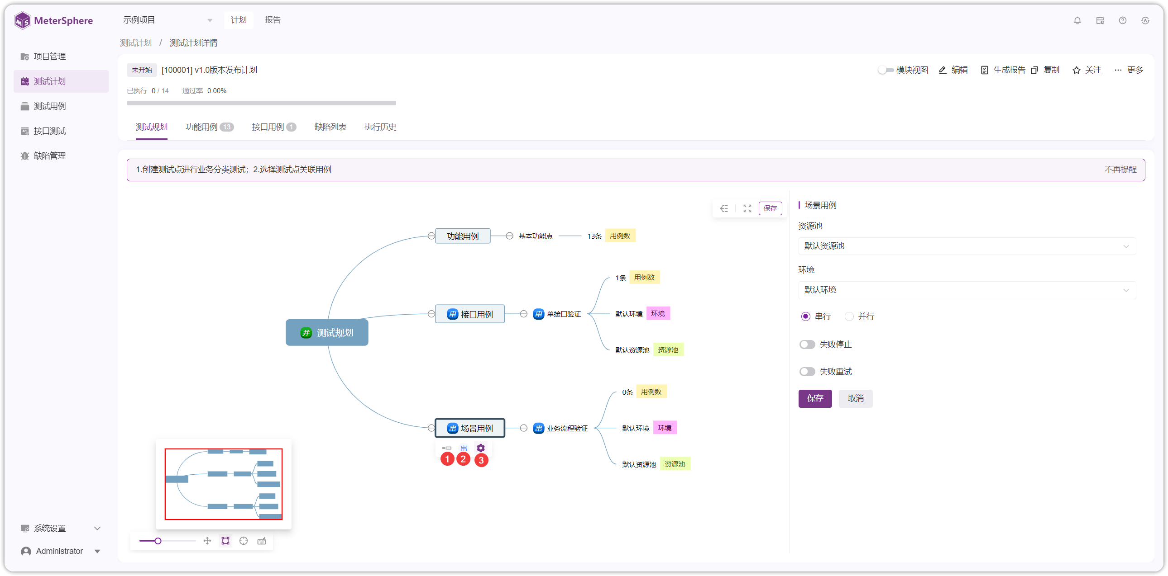The height and width of the screenshot is (576, 1168).
Task: Open the 默认资源池 resource pool dropdown
Action: coord(967,246)
